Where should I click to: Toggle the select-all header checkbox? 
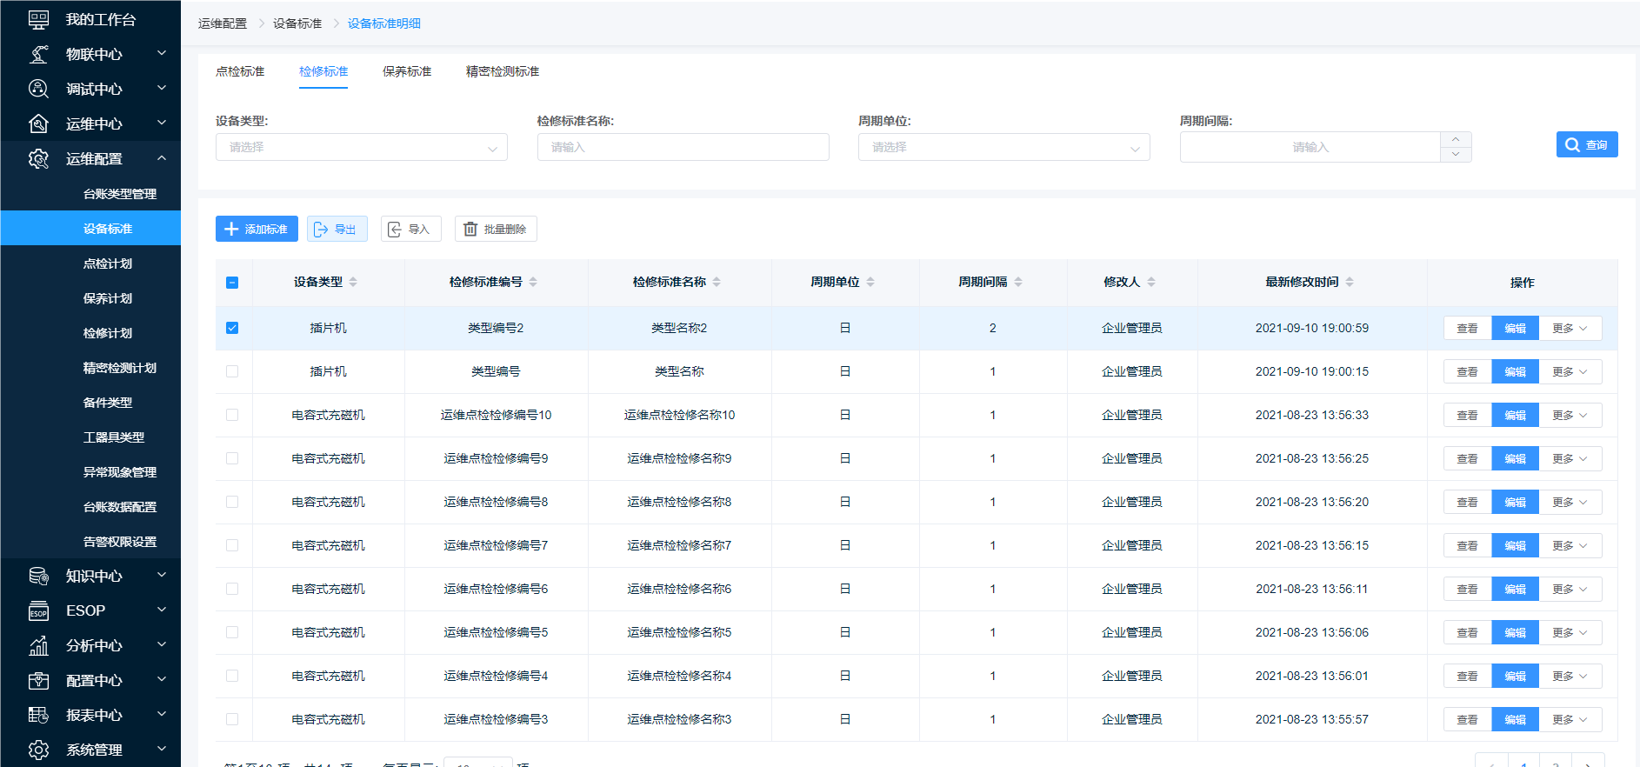tap(232, 283)
